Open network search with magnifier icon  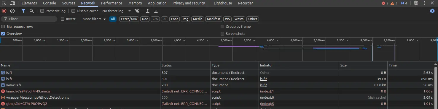(x=31, y=11)
